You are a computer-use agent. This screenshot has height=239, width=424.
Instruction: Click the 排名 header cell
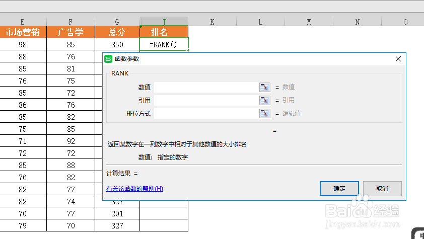point(164,32)
